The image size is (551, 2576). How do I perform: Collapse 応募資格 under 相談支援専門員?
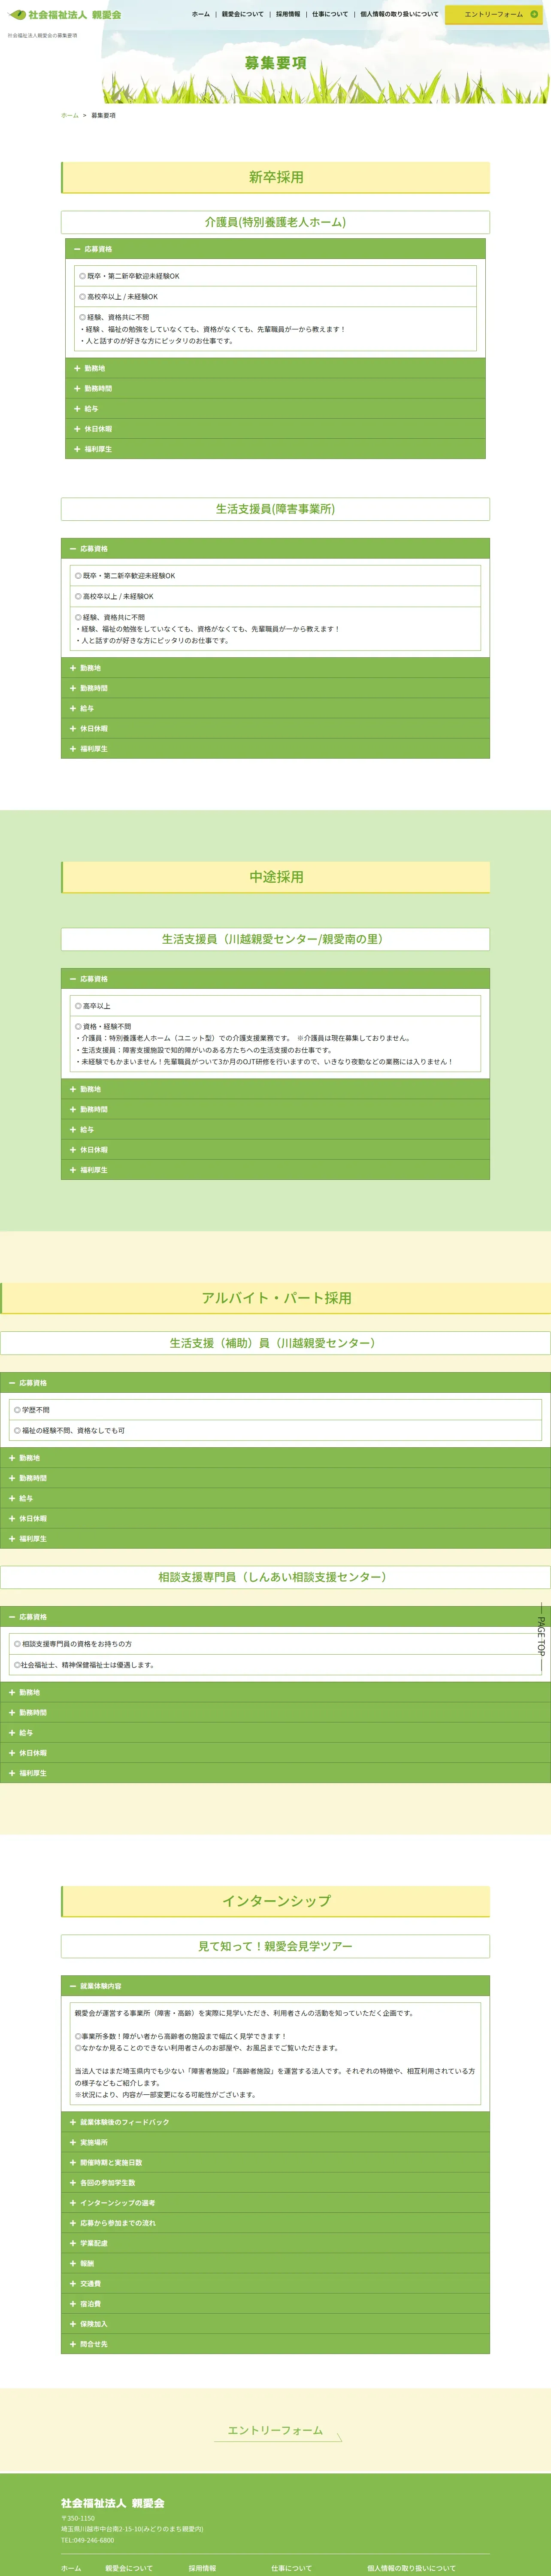275,1617
